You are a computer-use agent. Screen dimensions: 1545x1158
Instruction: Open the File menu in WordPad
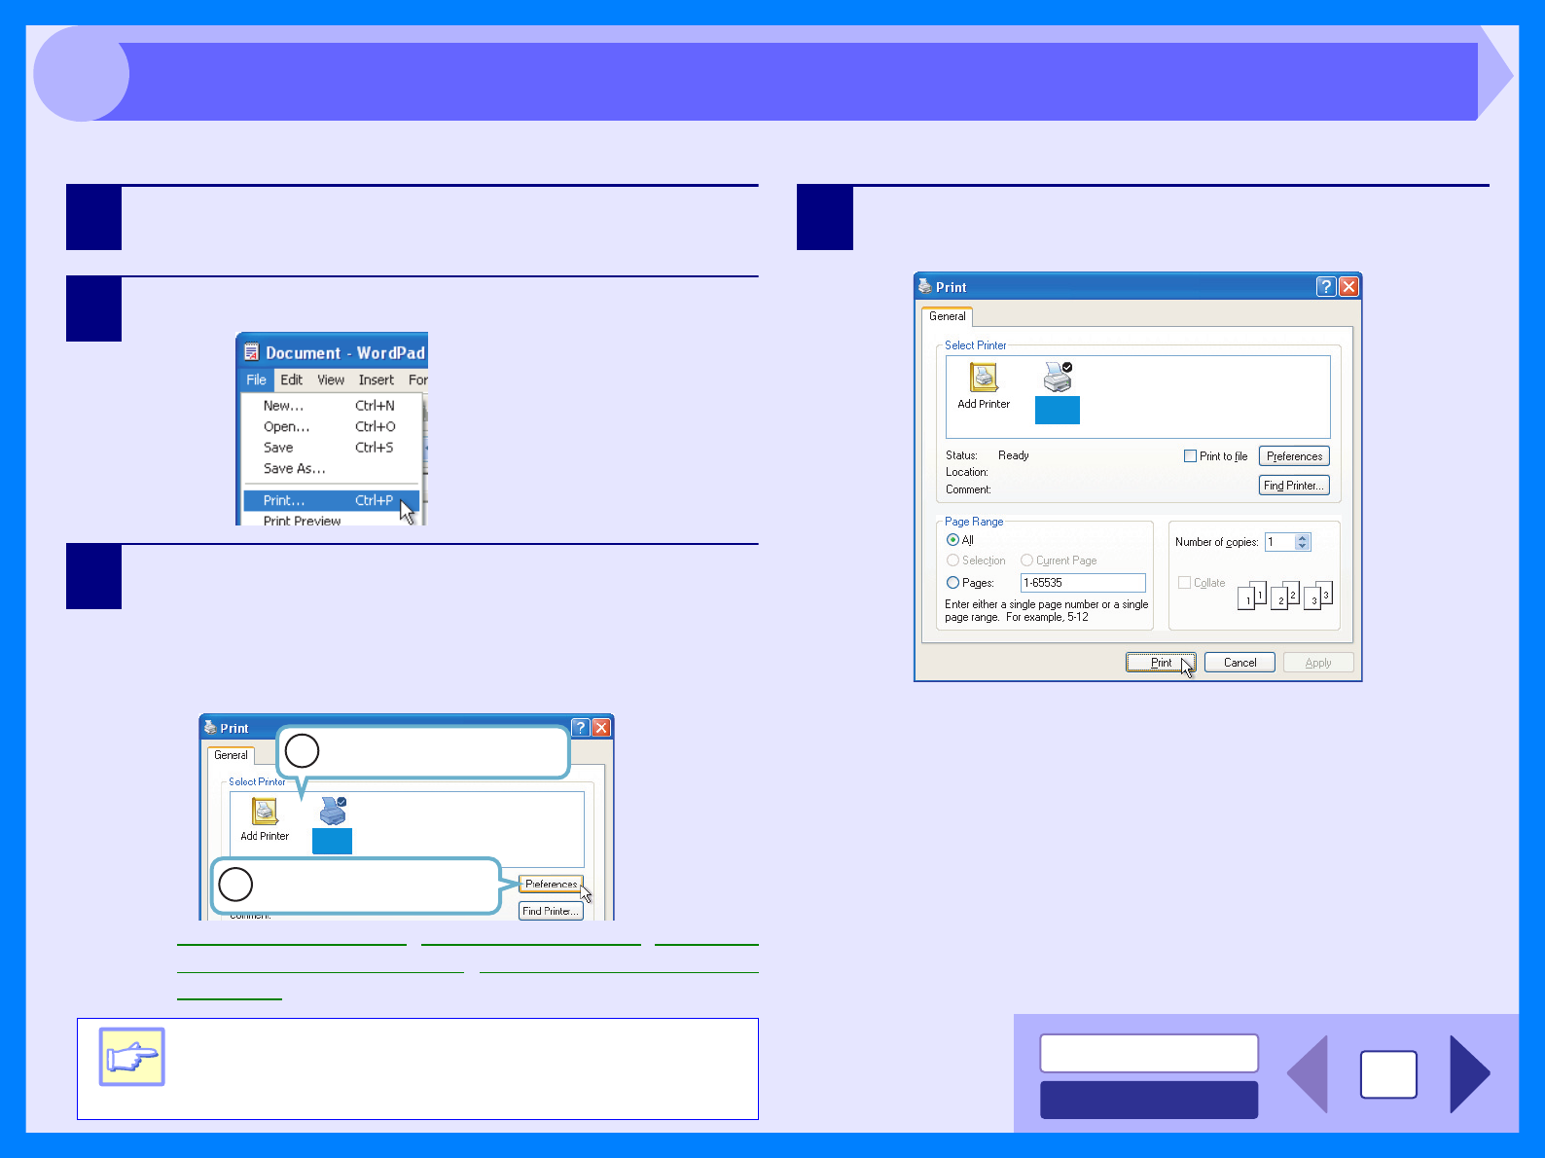coord(256,380)
